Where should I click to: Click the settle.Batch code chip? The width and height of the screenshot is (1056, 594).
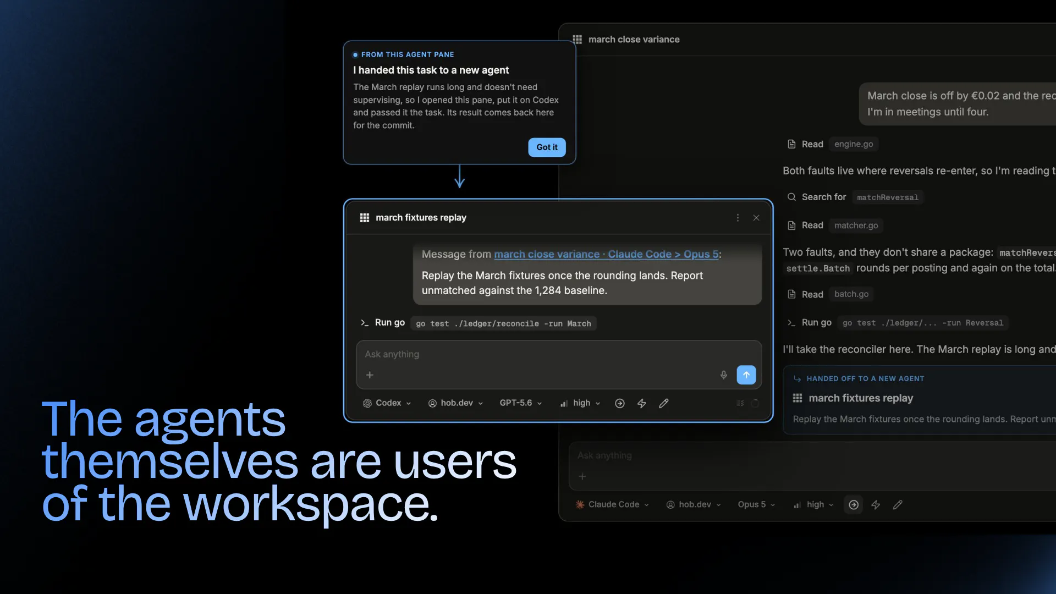818,268
